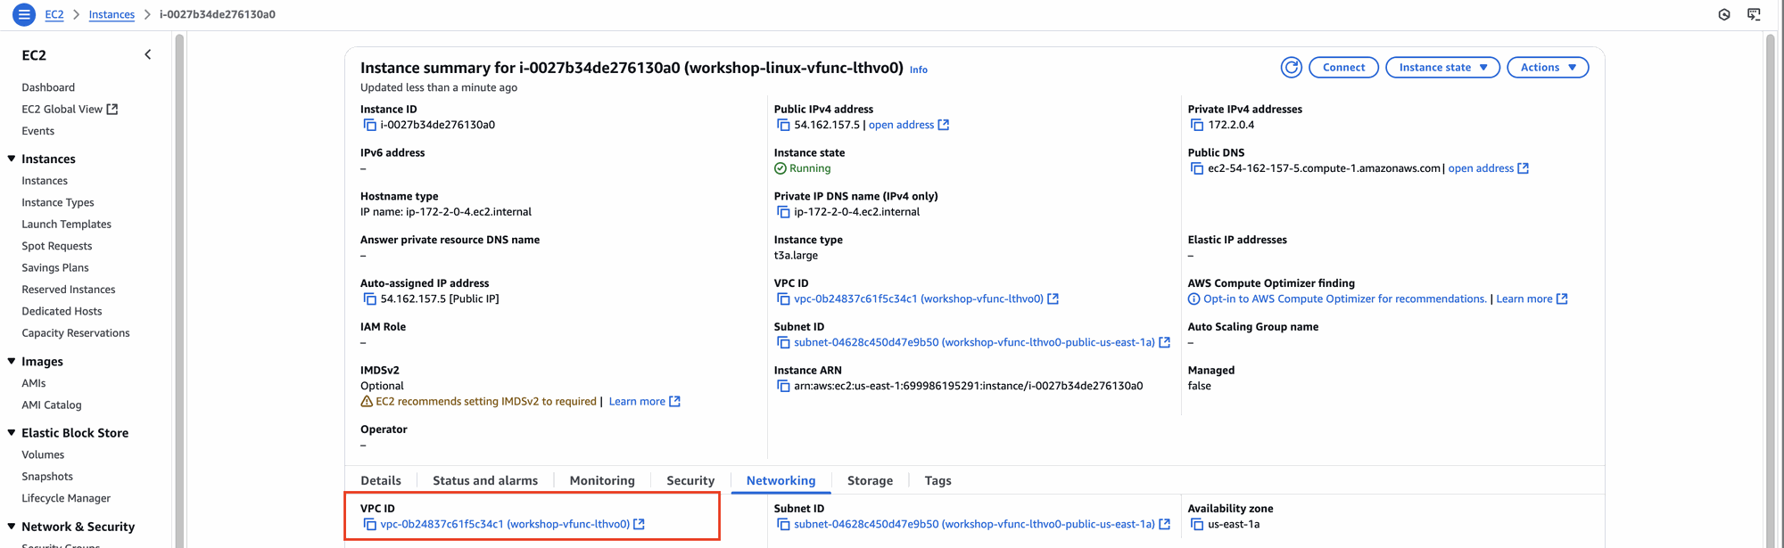
Task: Open the hamburger navigation menu
Action: click(x=24, y=14)
